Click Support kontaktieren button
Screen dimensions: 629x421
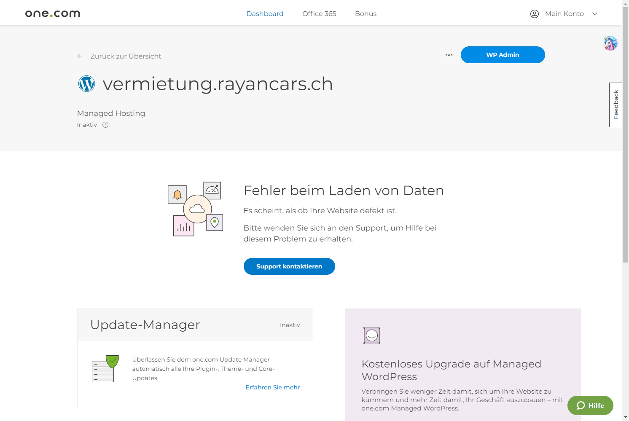coord(289,266)
